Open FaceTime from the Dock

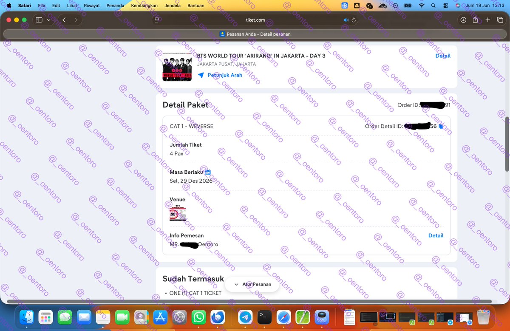122,317
